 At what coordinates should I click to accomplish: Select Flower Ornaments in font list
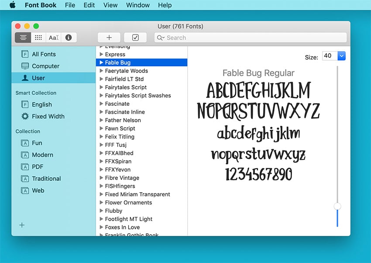point(142,202)
